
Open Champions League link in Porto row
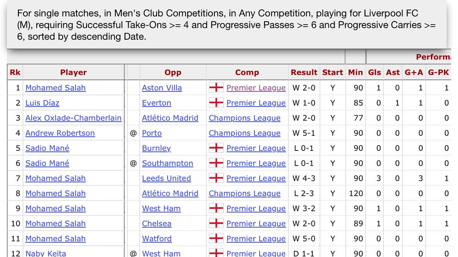pos(245,133)
